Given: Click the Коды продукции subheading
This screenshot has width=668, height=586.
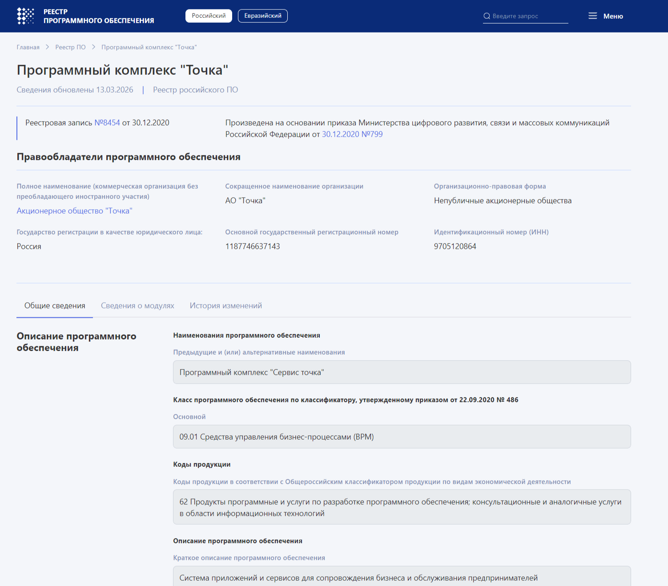Looking at the screenshot, I should tap(202, 465).
